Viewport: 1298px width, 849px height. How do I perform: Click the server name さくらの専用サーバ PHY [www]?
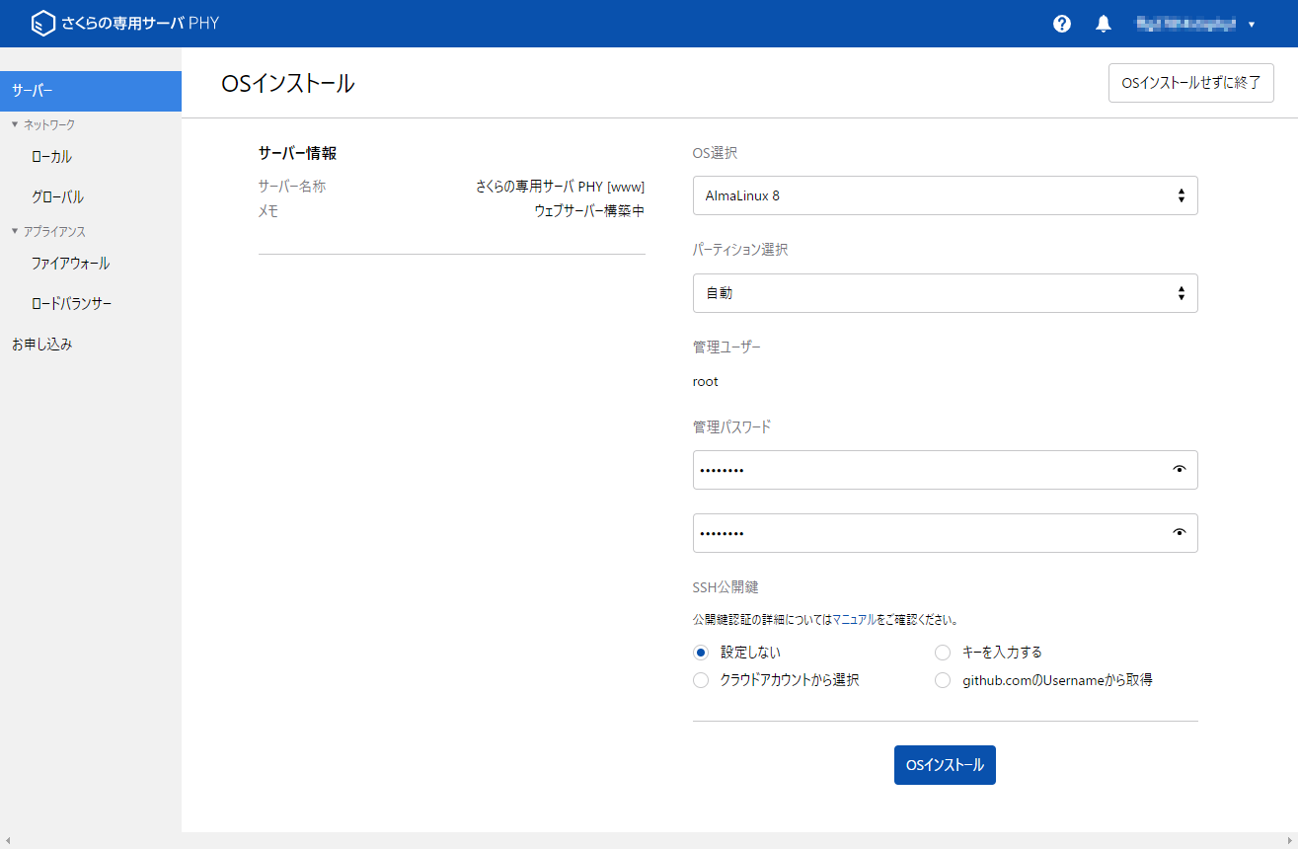click(560, 187)
